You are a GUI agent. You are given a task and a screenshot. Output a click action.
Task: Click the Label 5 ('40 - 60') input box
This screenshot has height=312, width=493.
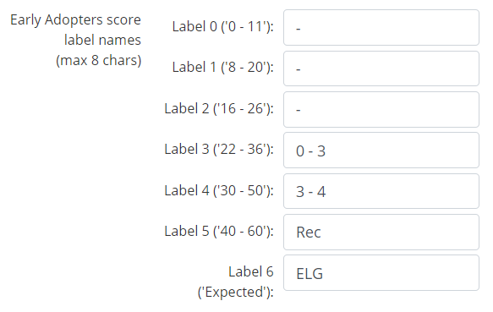[x=381, y=233]
